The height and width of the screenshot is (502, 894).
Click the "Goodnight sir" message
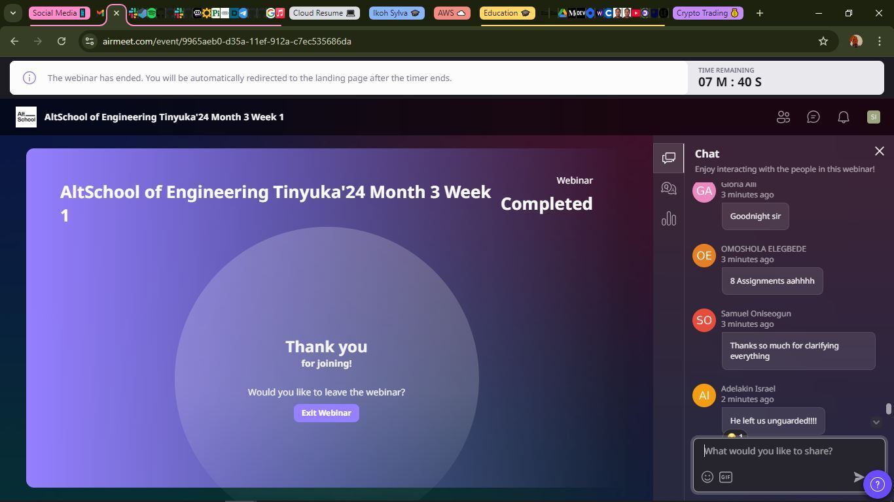tap(755, 216)
